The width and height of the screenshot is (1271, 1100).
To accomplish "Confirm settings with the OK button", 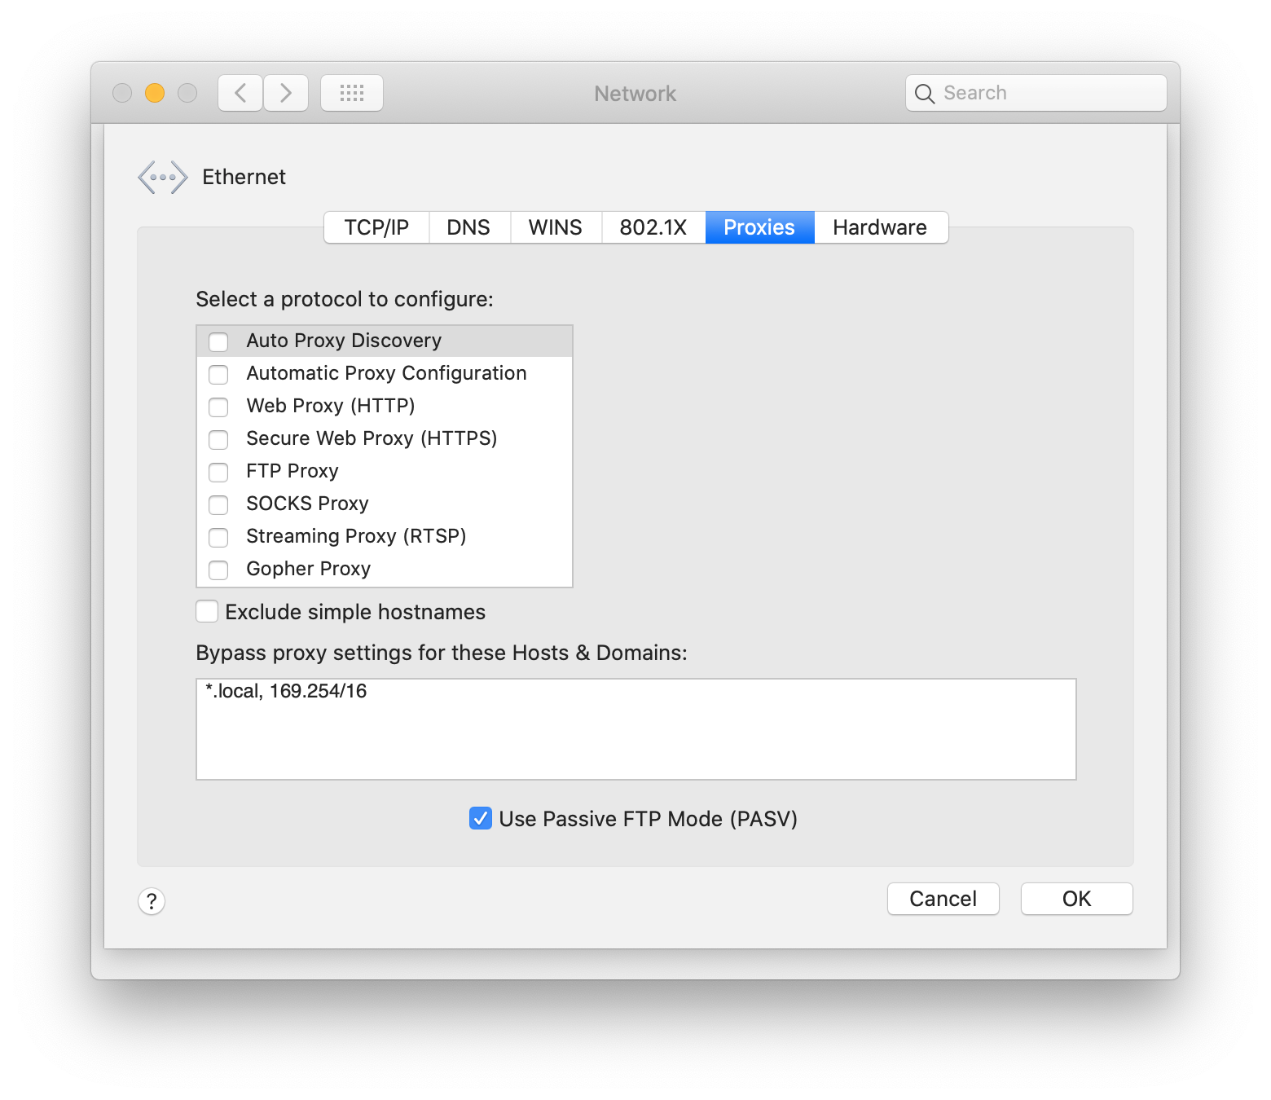I will (1077, 899).
